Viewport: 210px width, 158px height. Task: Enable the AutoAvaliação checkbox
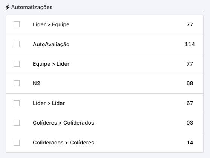(17, 44)
